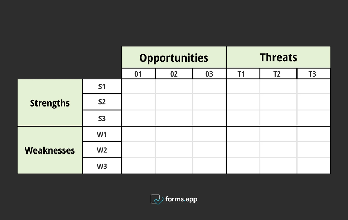Select the Opportunities header cell
The width and height of the screenshot is (348, 220).
(174, 57)
